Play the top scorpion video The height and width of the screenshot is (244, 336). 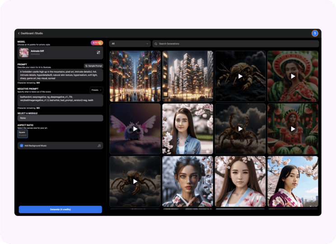tap(240, 76)
